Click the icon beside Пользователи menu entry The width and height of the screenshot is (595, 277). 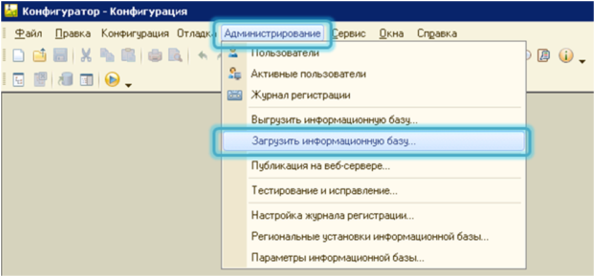pyautogui.click(x=234, y=53)
